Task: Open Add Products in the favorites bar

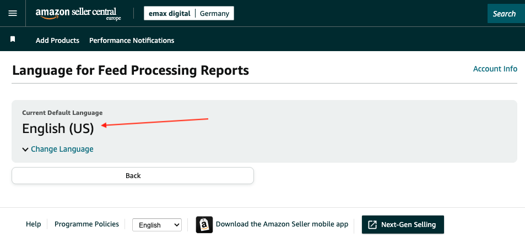Action: 58,41
